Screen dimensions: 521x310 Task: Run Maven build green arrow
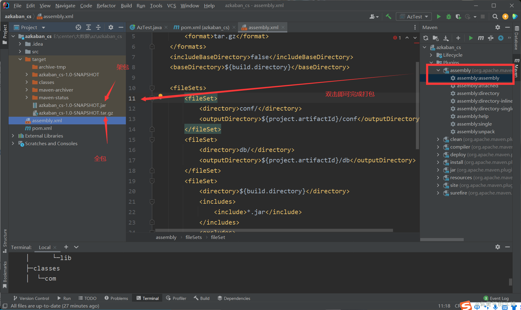coord(471,38)
